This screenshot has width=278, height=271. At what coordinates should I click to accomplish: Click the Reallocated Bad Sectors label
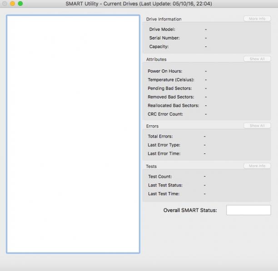tap(174, 106)
